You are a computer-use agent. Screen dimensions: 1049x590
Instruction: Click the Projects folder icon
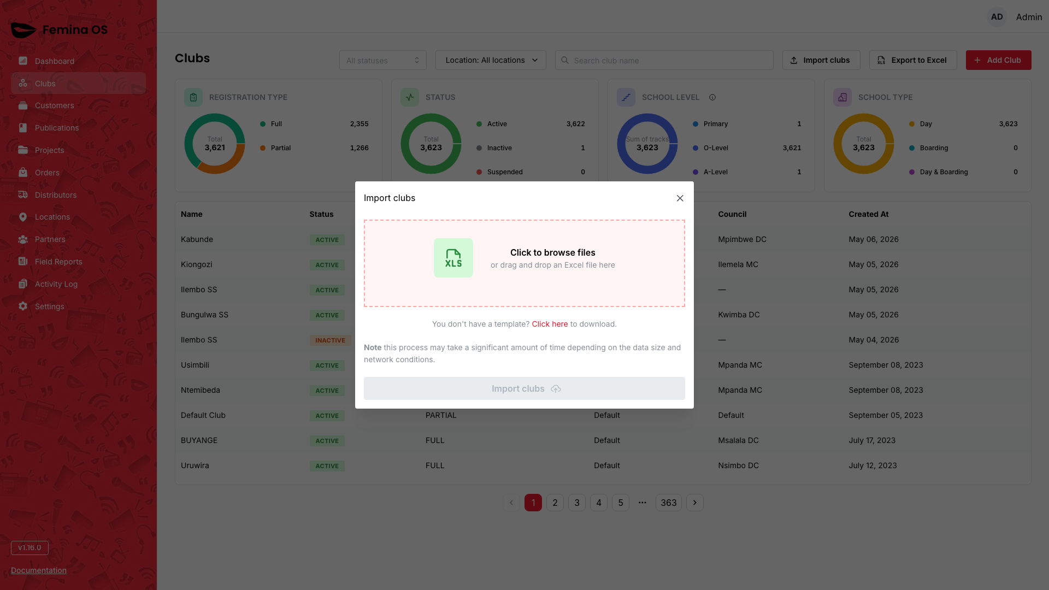pyautogui.click(x=23, y=150)
